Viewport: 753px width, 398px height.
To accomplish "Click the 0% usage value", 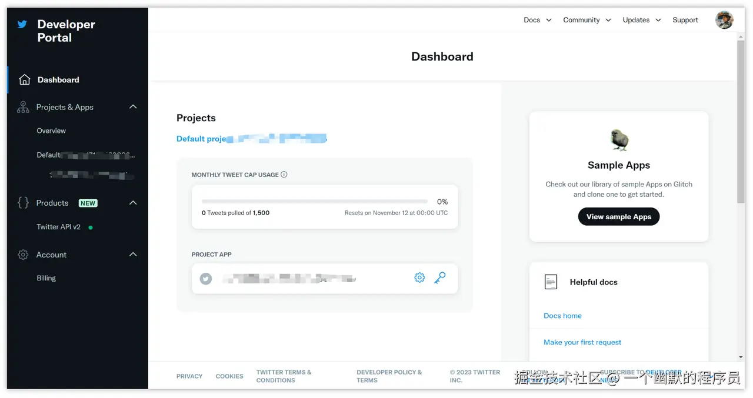I will pyautogui.click(x=442, y=202).
